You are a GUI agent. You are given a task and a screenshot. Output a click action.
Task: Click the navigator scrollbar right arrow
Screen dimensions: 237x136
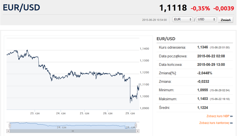(x=137, y=131)
